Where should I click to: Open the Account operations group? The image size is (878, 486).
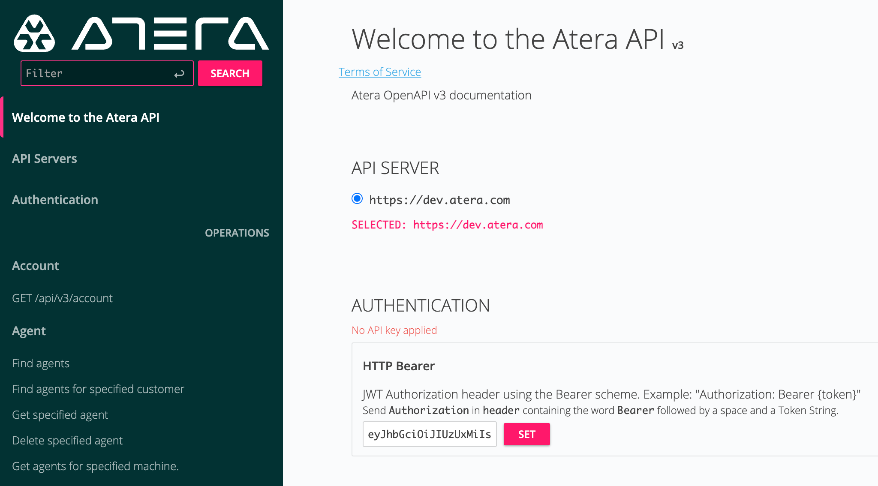point(36,266)
